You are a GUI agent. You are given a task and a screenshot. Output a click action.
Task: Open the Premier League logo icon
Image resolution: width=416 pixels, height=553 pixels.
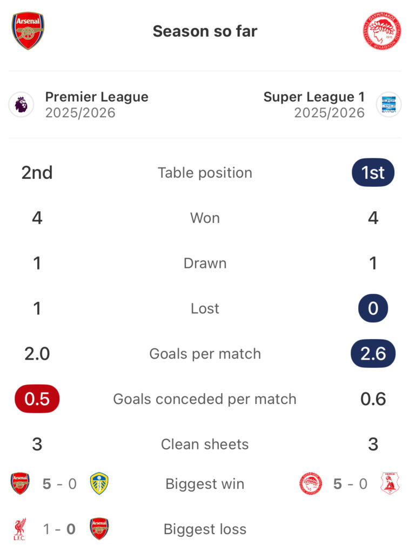coord(21,104)
